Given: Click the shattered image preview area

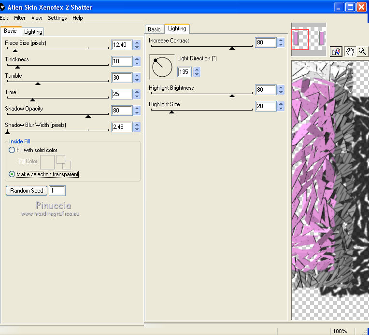Looking at the screenshot, I should tap(330, 191).
